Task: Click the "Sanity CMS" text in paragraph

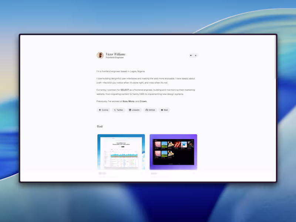Action: click(138, 94)
